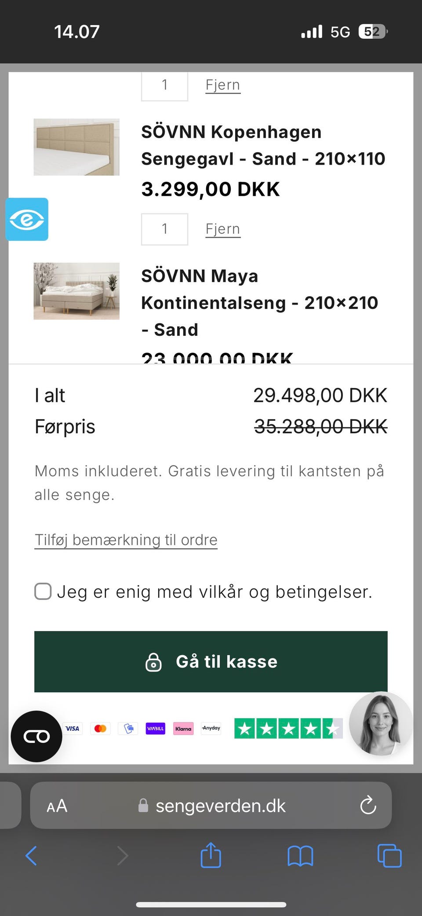The height and width of the screenshot is (916, 422).
Task: Edit quantity field for Kopenhagen Sengegavl
Action: point(164,229)
